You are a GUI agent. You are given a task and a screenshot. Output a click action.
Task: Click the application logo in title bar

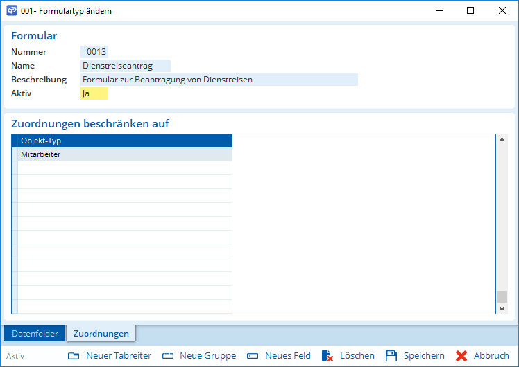pos(10,11)
